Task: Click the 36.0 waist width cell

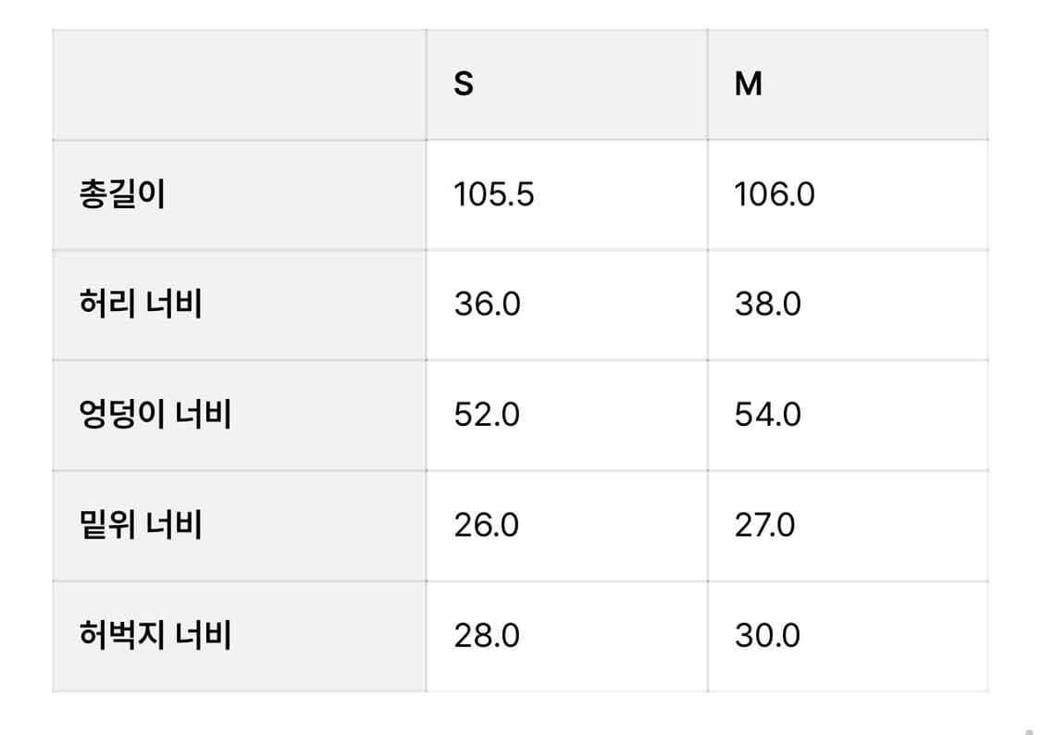Action: pyautogui.click(x=487, y=304)
